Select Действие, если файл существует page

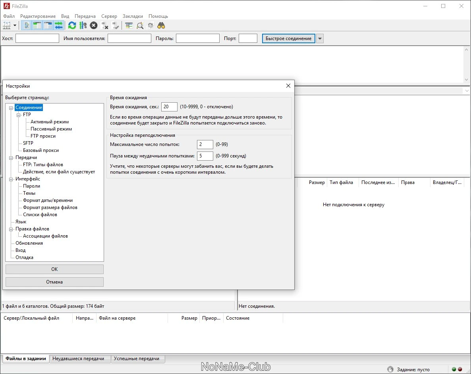click(x=59, y=172)
